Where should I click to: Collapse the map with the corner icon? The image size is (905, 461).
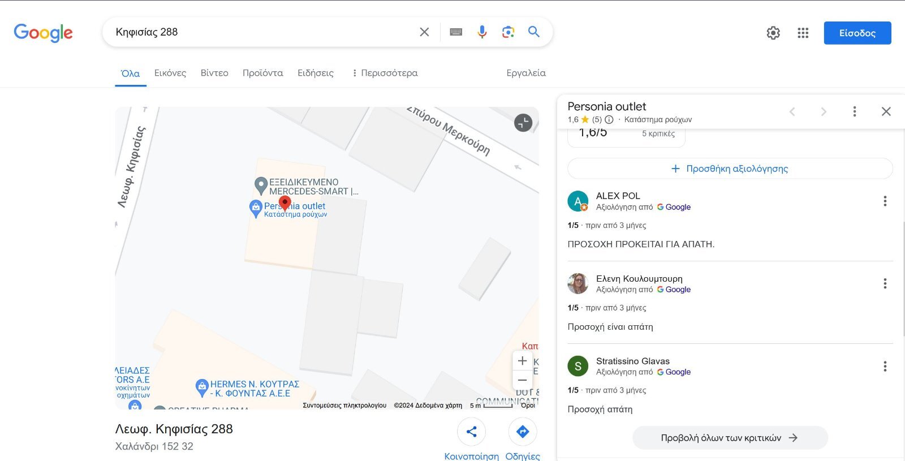(523, 123)
